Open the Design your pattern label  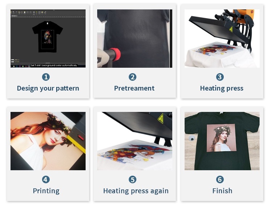(x=48, y=88)
